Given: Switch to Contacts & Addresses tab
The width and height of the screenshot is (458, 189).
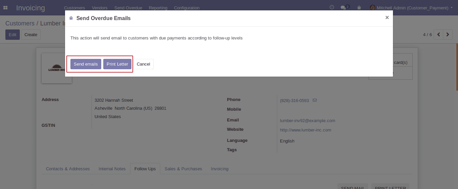Looking at the screenshot, I should click(x=68, y=169).
